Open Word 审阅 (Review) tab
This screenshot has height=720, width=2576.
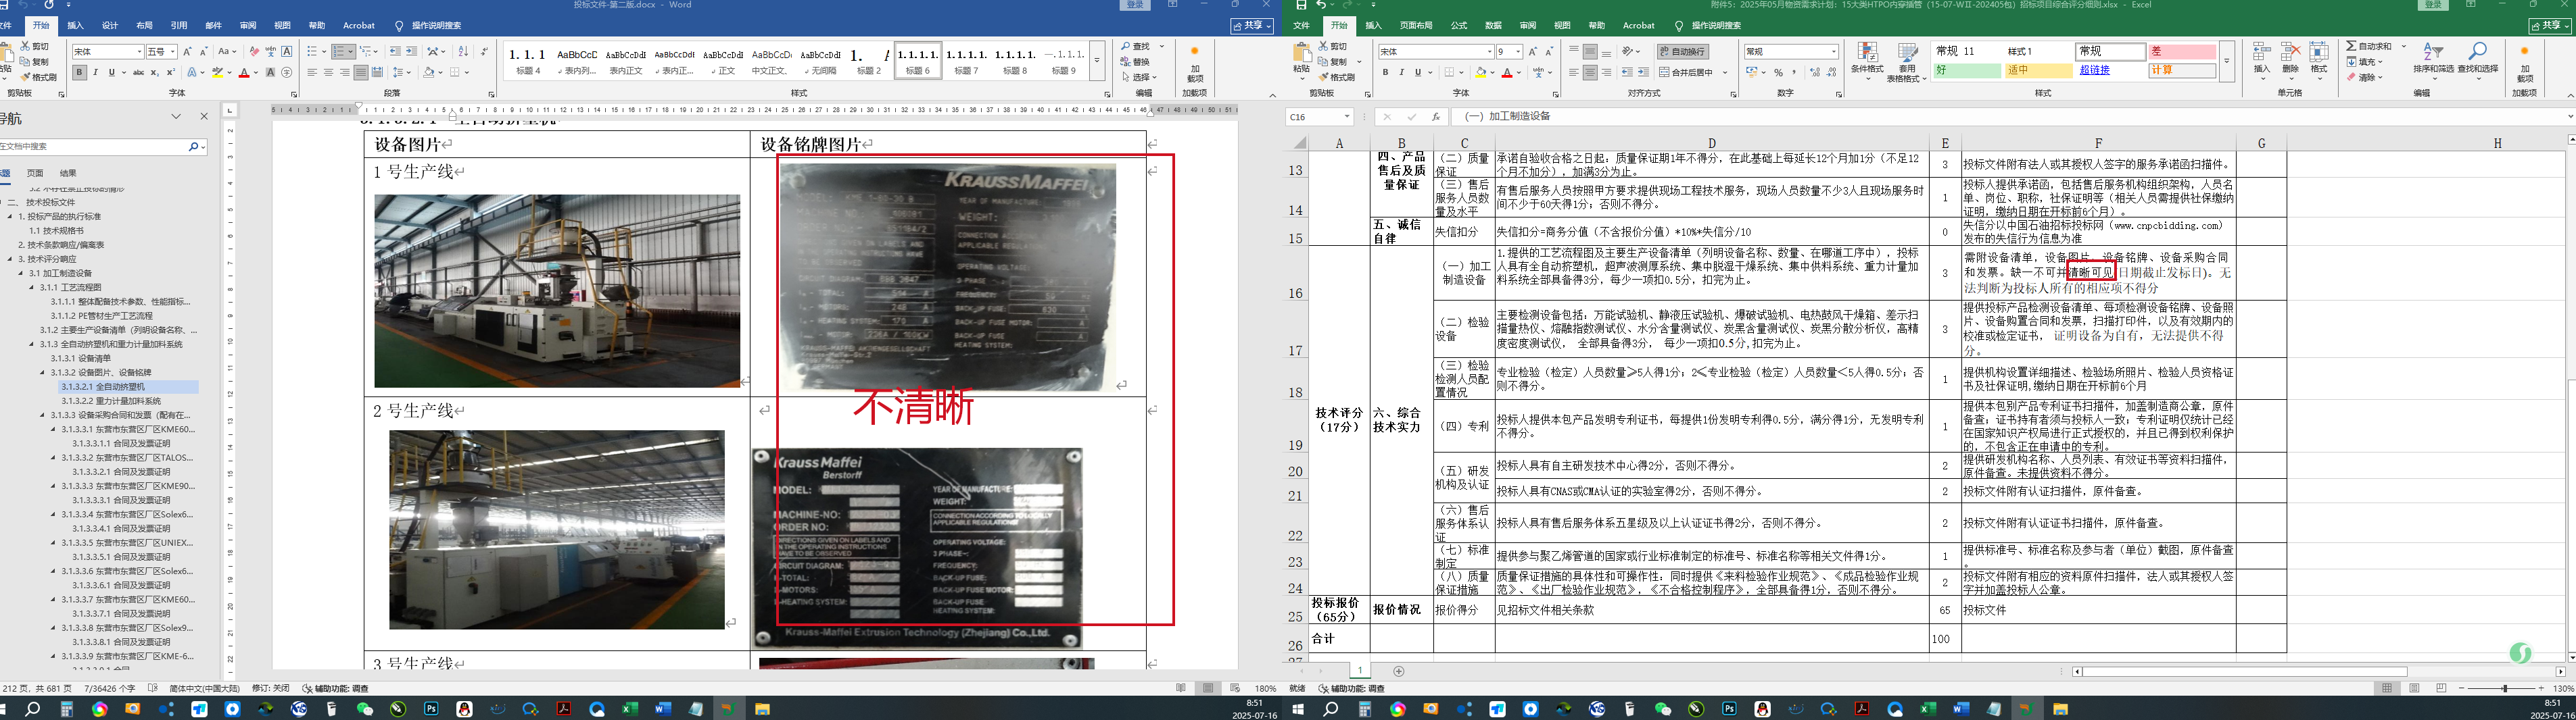(248, 25)
